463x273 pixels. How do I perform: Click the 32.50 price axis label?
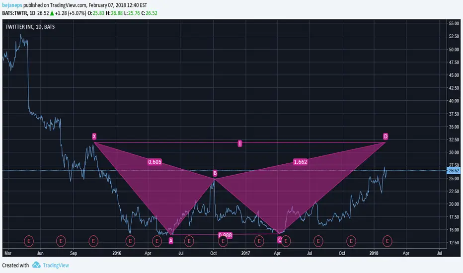coord(454,139)
